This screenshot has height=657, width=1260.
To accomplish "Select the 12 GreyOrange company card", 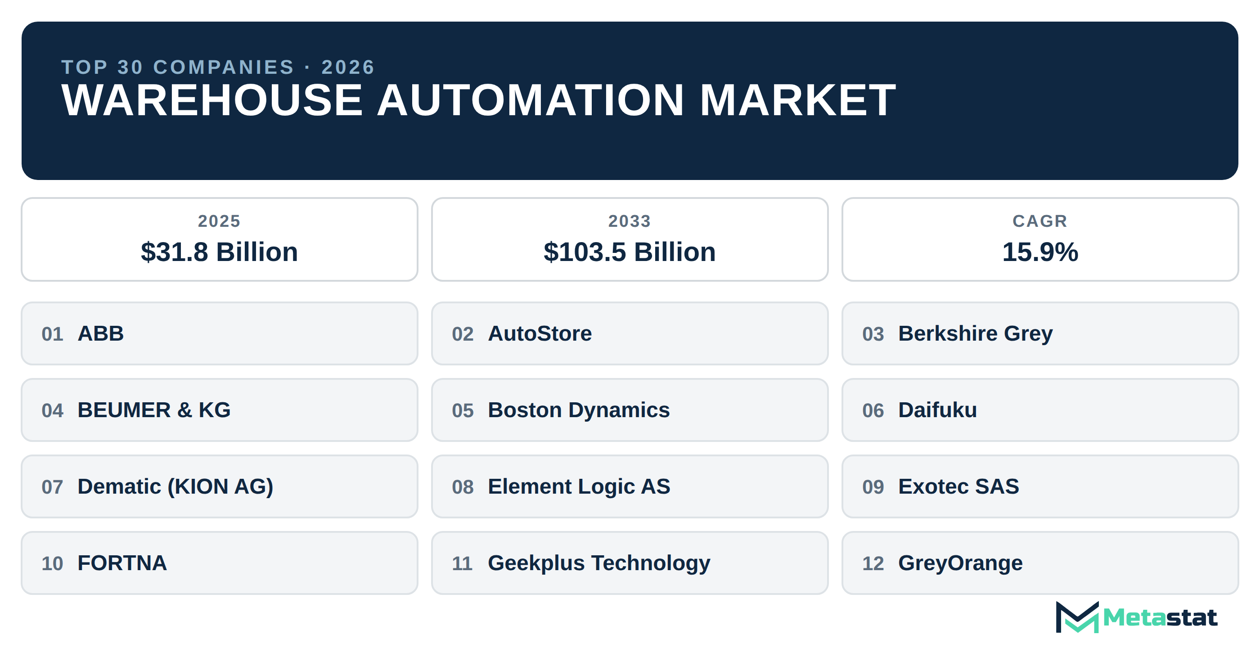I will (1040, 563).
